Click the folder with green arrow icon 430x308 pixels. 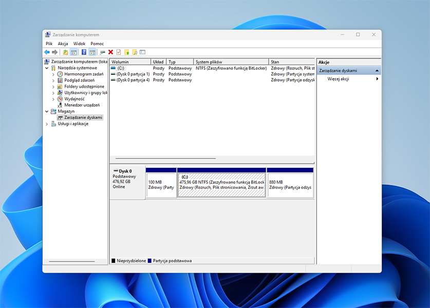pos(127,52)
